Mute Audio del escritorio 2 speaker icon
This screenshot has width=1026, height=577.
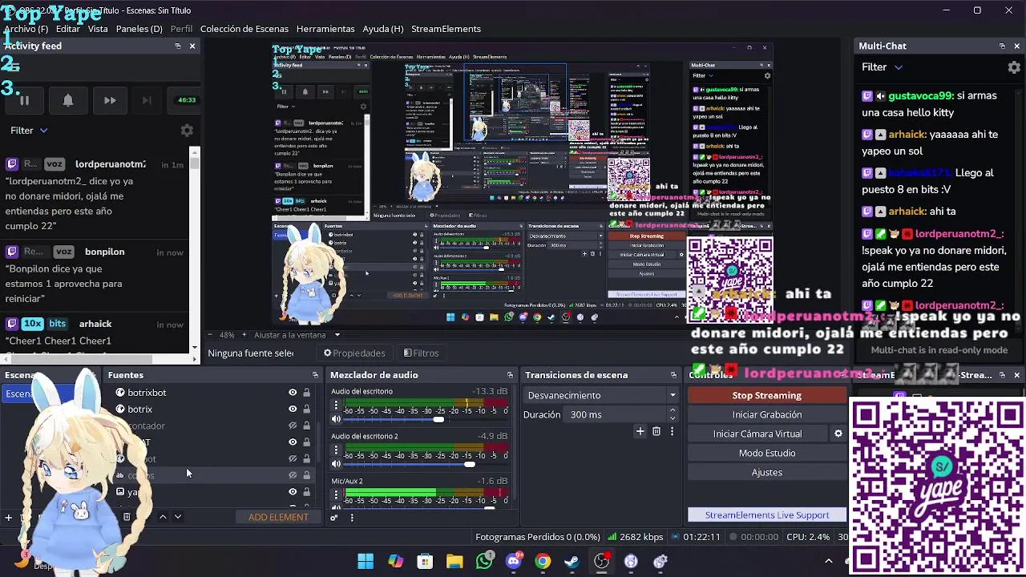coord(336,464)
